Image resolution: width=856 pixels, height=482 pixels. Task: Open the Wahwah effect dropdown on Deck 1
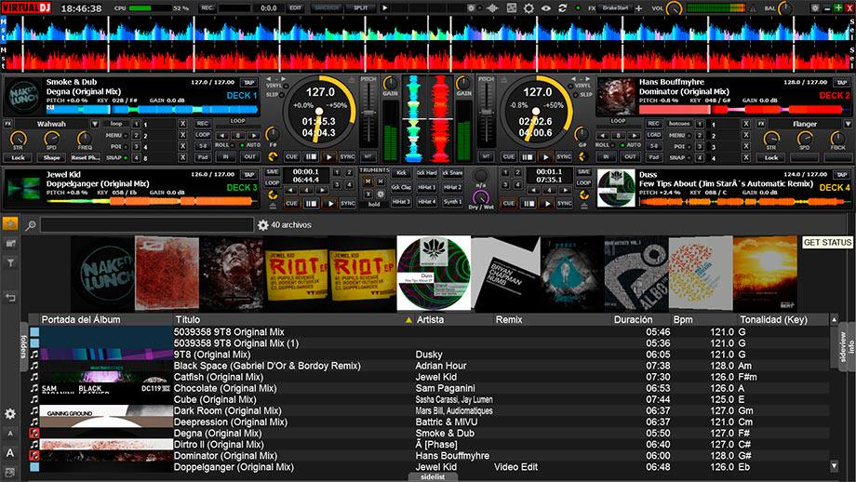pos(95,124)
